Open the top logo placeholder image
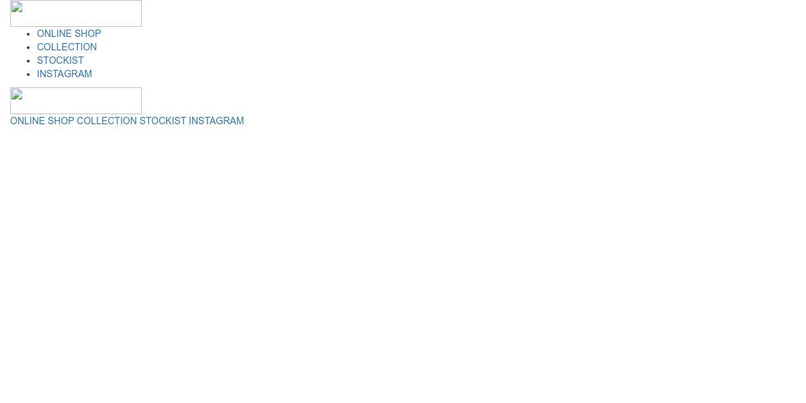This screenshot has width=806, height=403. (x=76, y=13)
